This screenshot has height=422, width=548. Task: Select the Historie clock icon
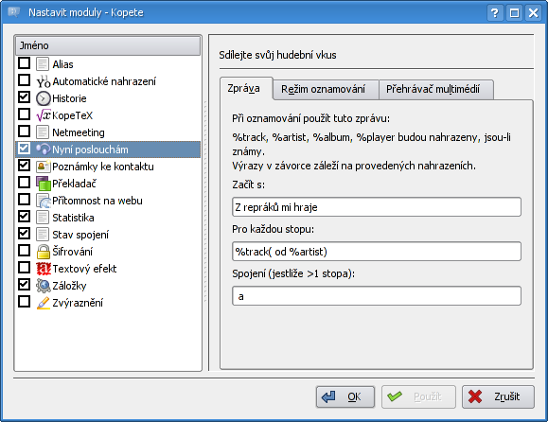click(x=44, y=98)
